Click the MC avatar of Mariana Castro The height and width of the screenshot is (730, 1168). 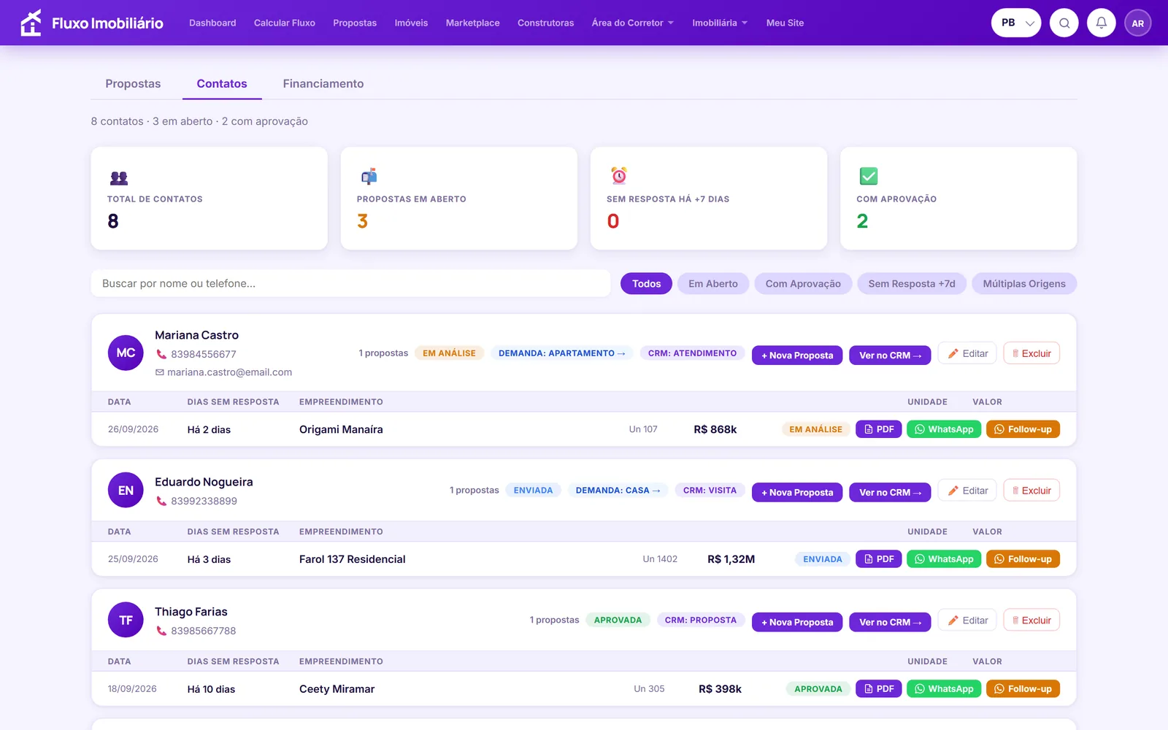tap(126, 353)
